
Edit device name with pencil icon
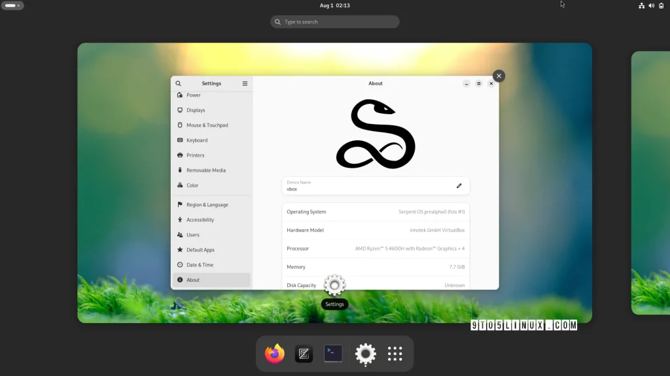pos(459,186)
